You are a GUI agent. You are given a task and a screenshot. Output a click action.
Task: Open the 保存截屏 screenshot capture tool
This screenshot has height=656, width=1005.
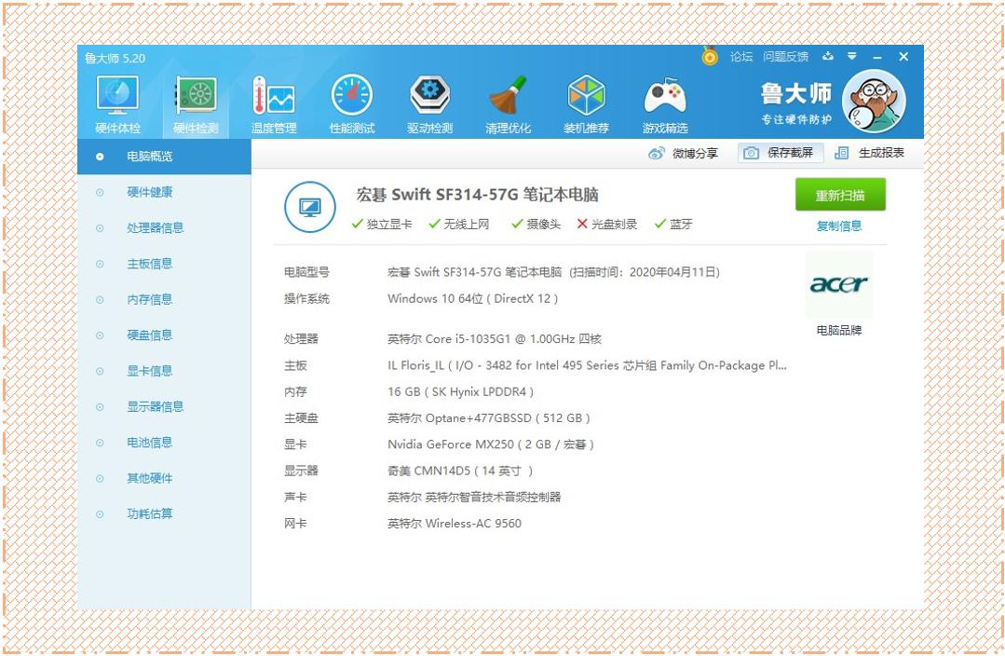781,153
